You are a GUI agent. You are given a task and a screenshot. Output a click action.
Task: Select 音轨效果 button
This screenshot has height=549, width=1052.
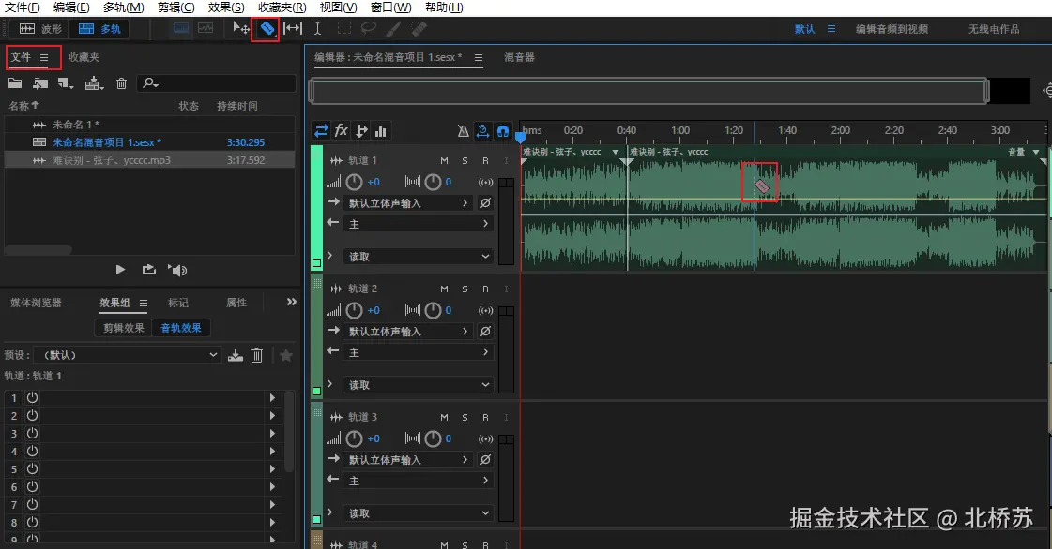(181, 328)
